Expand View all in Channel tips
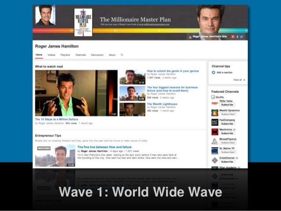Image resolution: width=281 pixels, height=211 pixels. point(239,80)
